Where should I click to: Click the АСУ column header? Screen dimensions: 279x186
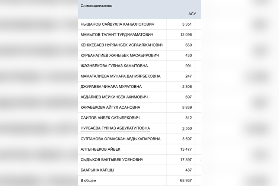tap(192, 14)
